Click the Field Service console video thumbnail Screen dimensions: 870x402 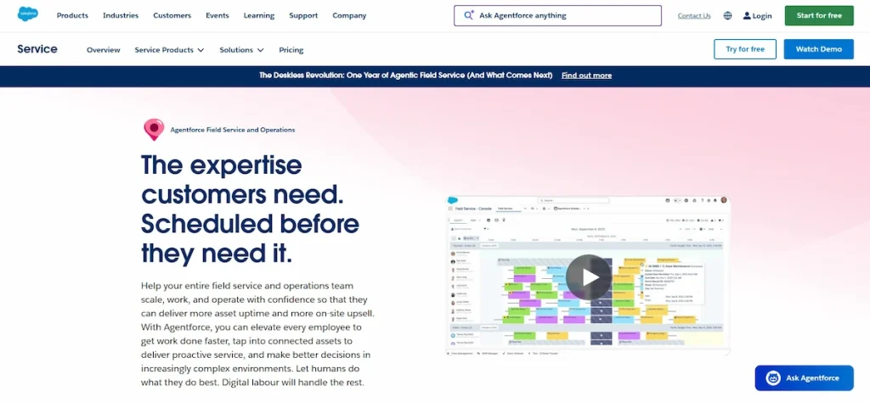click(588, 276)
